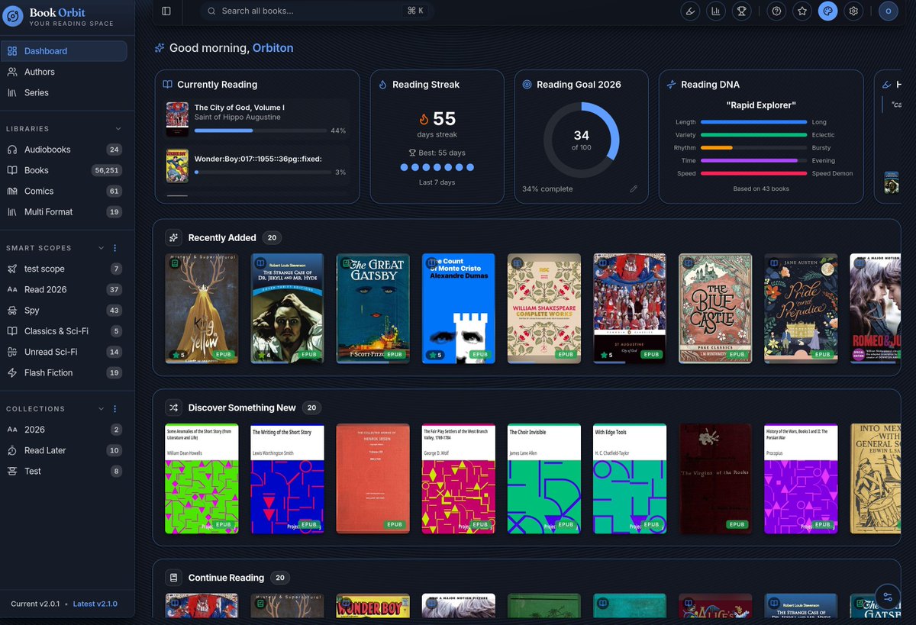Go to the Dashboard page
Screen dimensions: 916x625
(x=64, y=51)
